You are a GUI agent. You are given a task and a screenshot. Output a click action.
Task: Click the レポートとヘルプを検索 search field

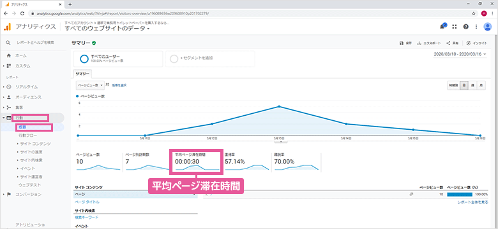(36, 43)
